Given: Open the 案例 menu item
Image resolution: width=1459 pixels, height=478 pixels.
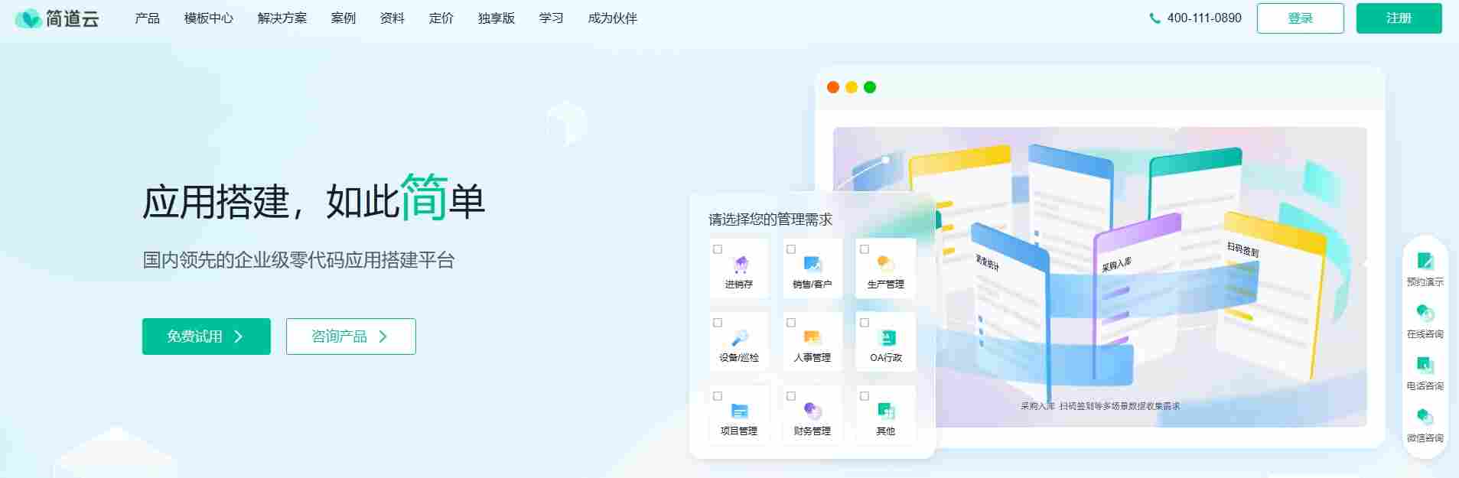Looking at the screenshot, I should (x=344, y=18).
